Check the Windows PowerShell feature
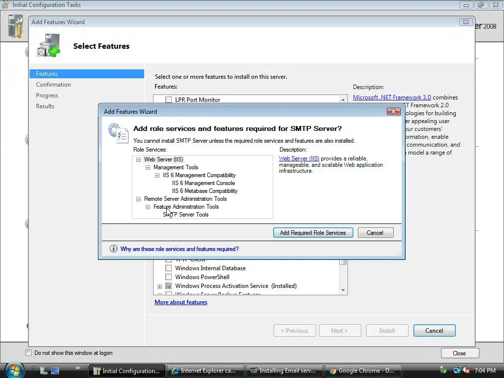 coord(168,277)
